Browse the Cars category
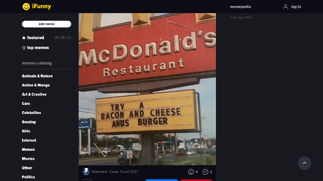This screenshot has height=181, width=323. point(26,104)
